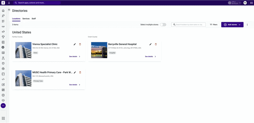This screenshot has width=254, height=123.
Task: Delete MUSC Health Primary Care with the trash icon
Action: (80, 73)
